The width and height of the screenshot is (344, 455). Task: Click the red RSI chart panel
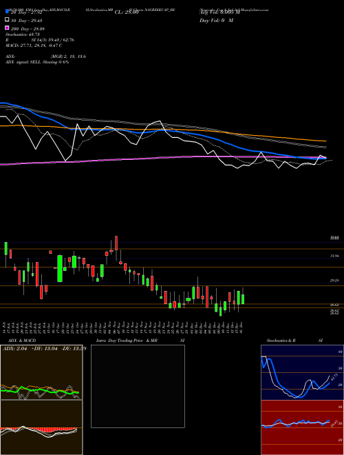tap(302, 427)
